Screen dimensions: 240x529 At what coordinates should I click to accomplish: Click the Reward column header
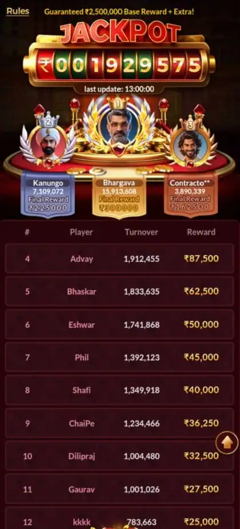(201, 232)
